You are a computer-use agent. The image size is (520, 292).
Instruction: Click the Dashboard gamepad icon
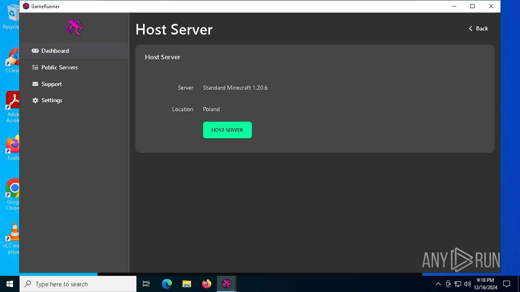coord(35,51)
